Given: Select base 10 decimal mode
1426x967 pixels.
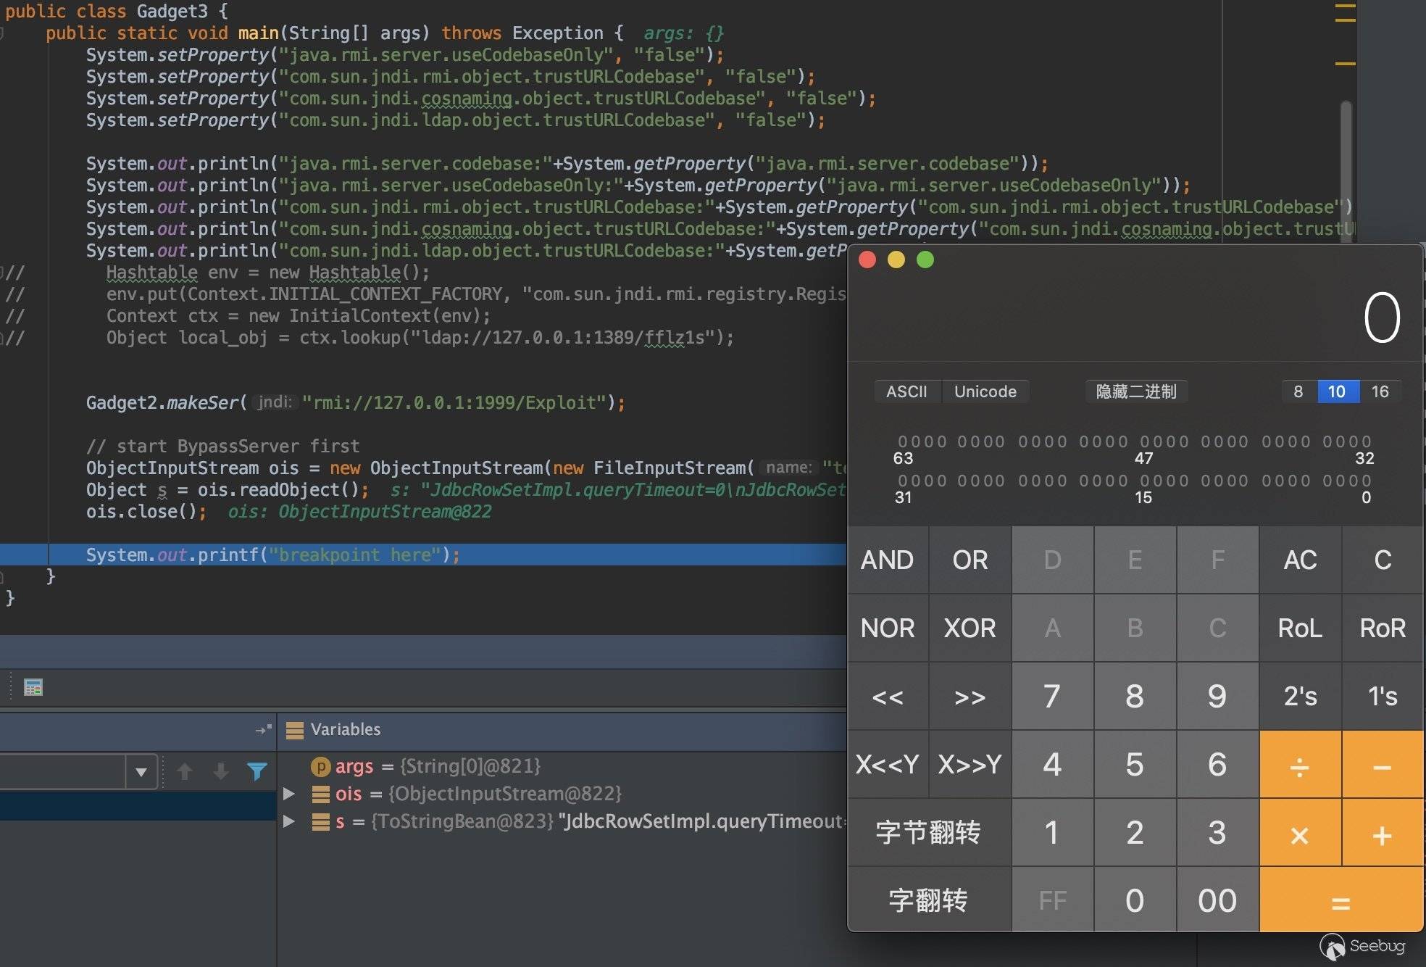Looking at the screenshot, I should [1337, 391].
